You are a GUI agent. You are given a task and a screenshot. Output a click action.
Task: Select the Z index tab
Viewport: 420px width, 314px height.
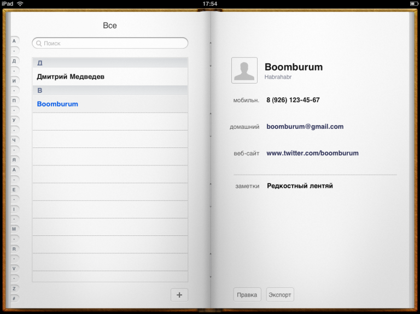coord(14,288)
